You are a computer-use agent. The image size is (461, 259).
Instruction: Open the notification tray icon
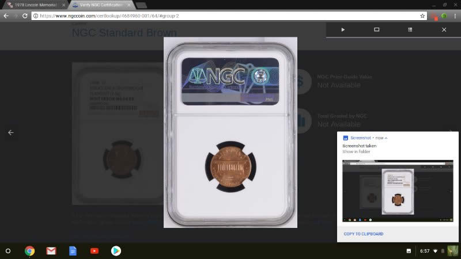pos(409,251)
